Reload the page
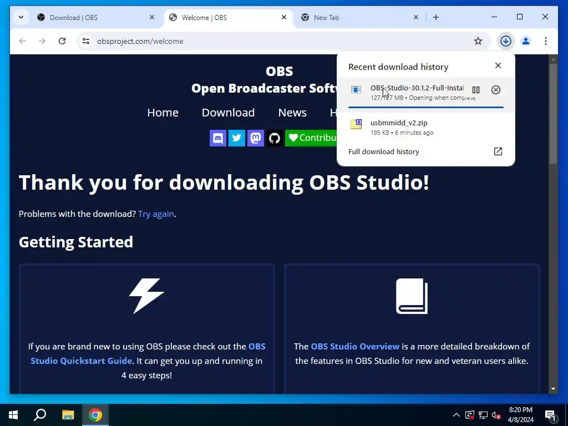This screenshot has height=426, width=568. 62,41
